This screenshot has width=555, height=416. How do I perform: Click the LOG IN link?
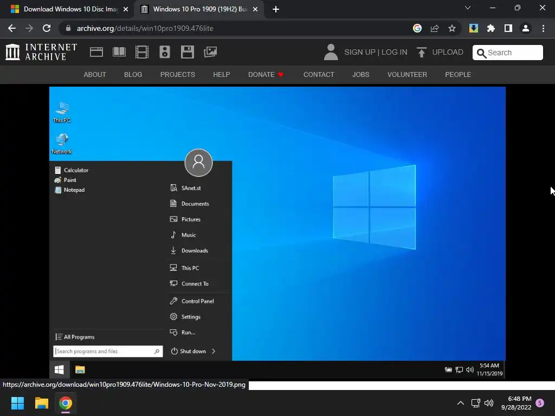395,53
